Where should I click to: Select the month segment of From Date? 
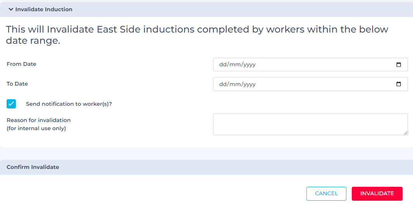point(235,65)
